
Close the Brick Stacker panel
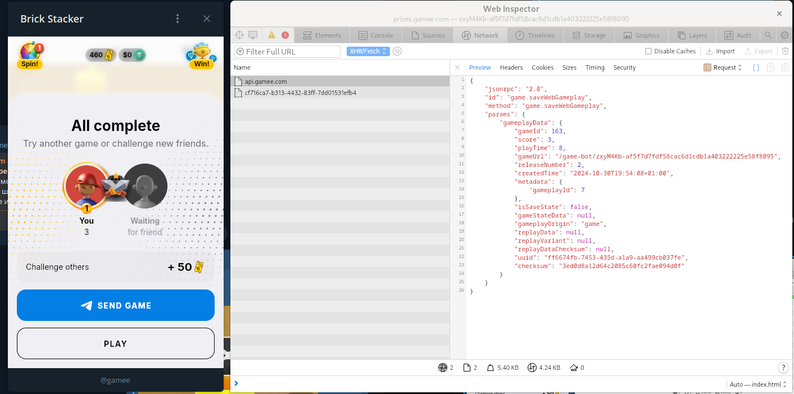pos(207,19)
